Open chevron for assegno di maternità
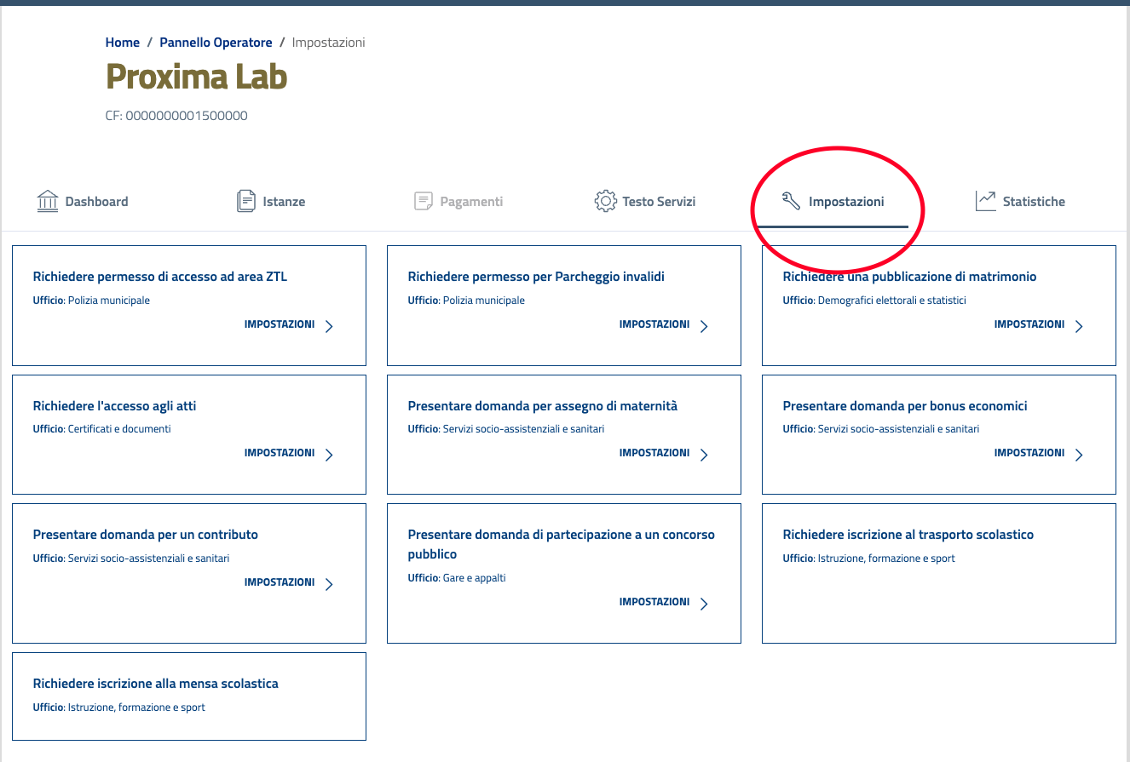 click(704, 455)
